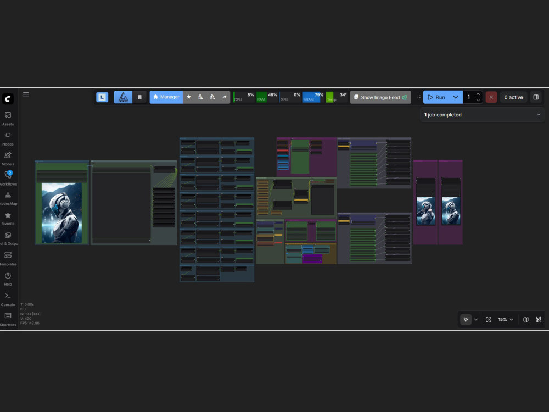549x412 pixels.
Task: Open the Help panel
Action: point(8,279)
